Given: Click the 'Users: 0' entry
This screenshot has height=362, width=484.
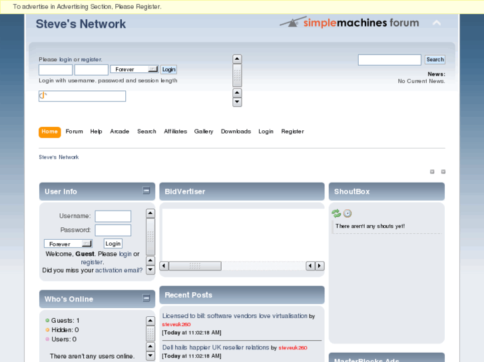Looking at the screenshot, I should tap(64, 339).
